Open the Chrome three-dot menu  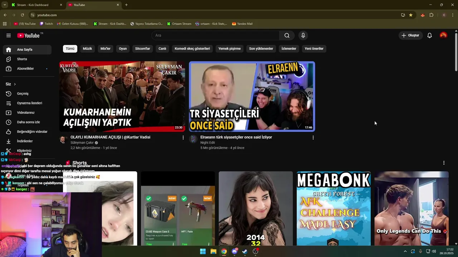(x=453, y=15)
